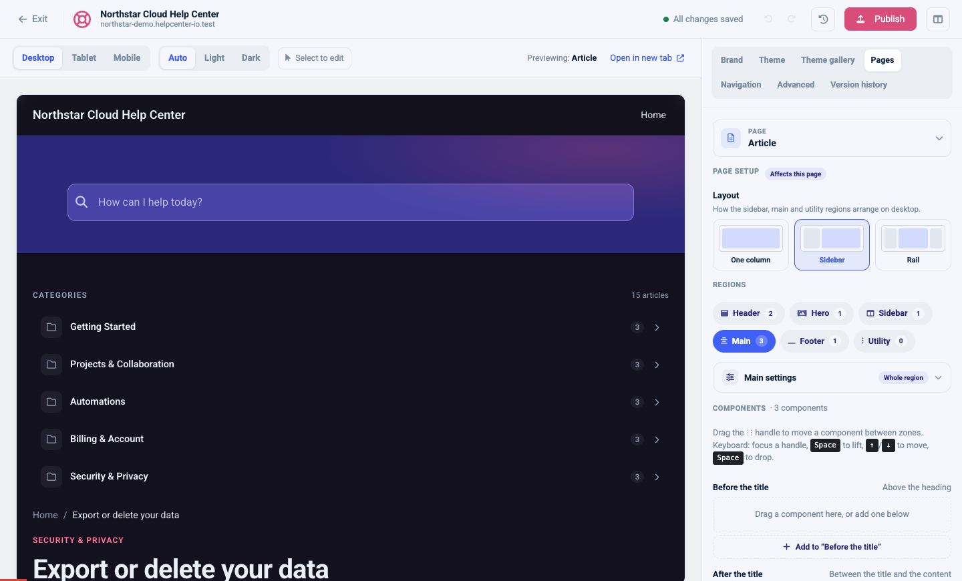This screenshot has height=581, width=962.
Task: Click the undo arrow icon
Action: click(x=768, y=19)
